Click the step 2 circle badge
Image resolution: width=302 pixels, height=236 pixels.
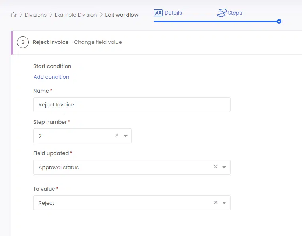(x=23, y=42)
